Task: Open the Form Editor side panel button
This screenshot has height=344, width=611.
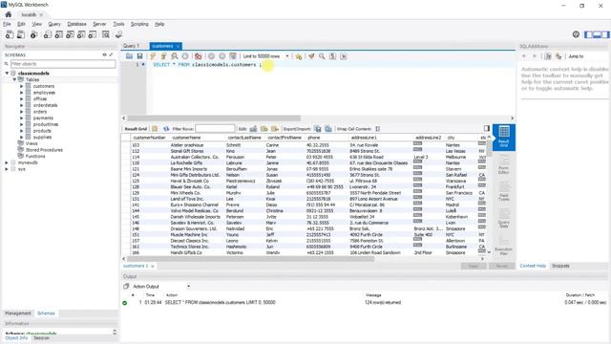Action: point(503,163)
